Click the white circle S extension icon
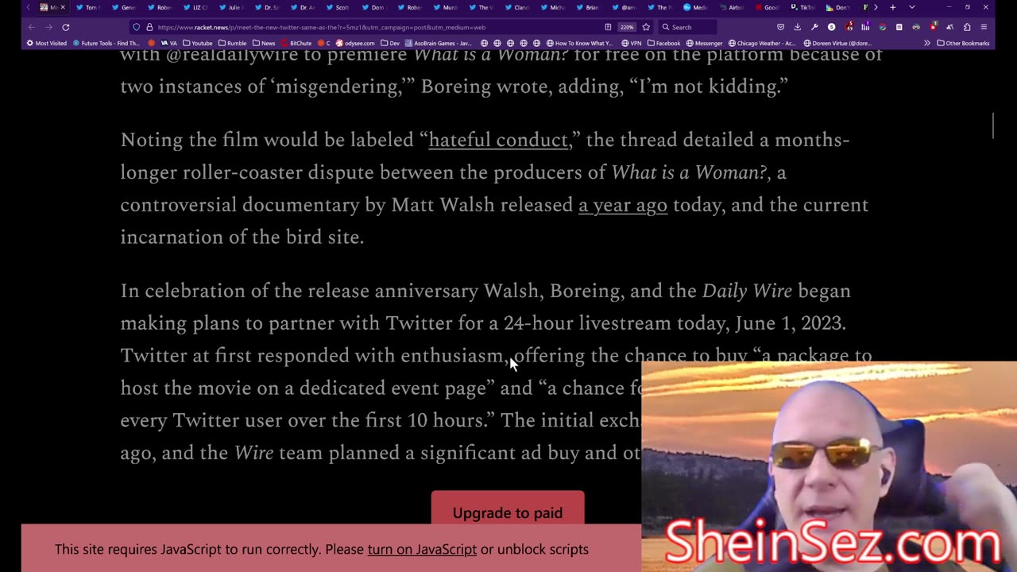Screen dimensions: 1017x572 click(x=832, y=27)
